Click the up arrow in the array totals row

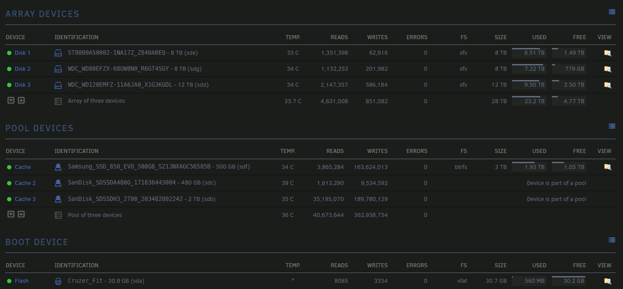pyautogui.click(x=21, y=100)
